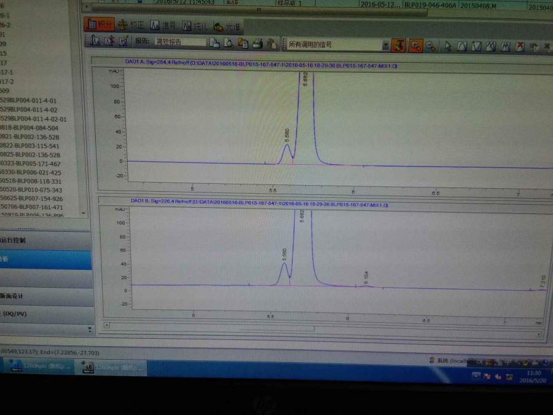The height and width of the screenshot is (415, 553).
Task: Click the left list scroll down arrow
Action: pyautogui.click(x=83, y=213)
